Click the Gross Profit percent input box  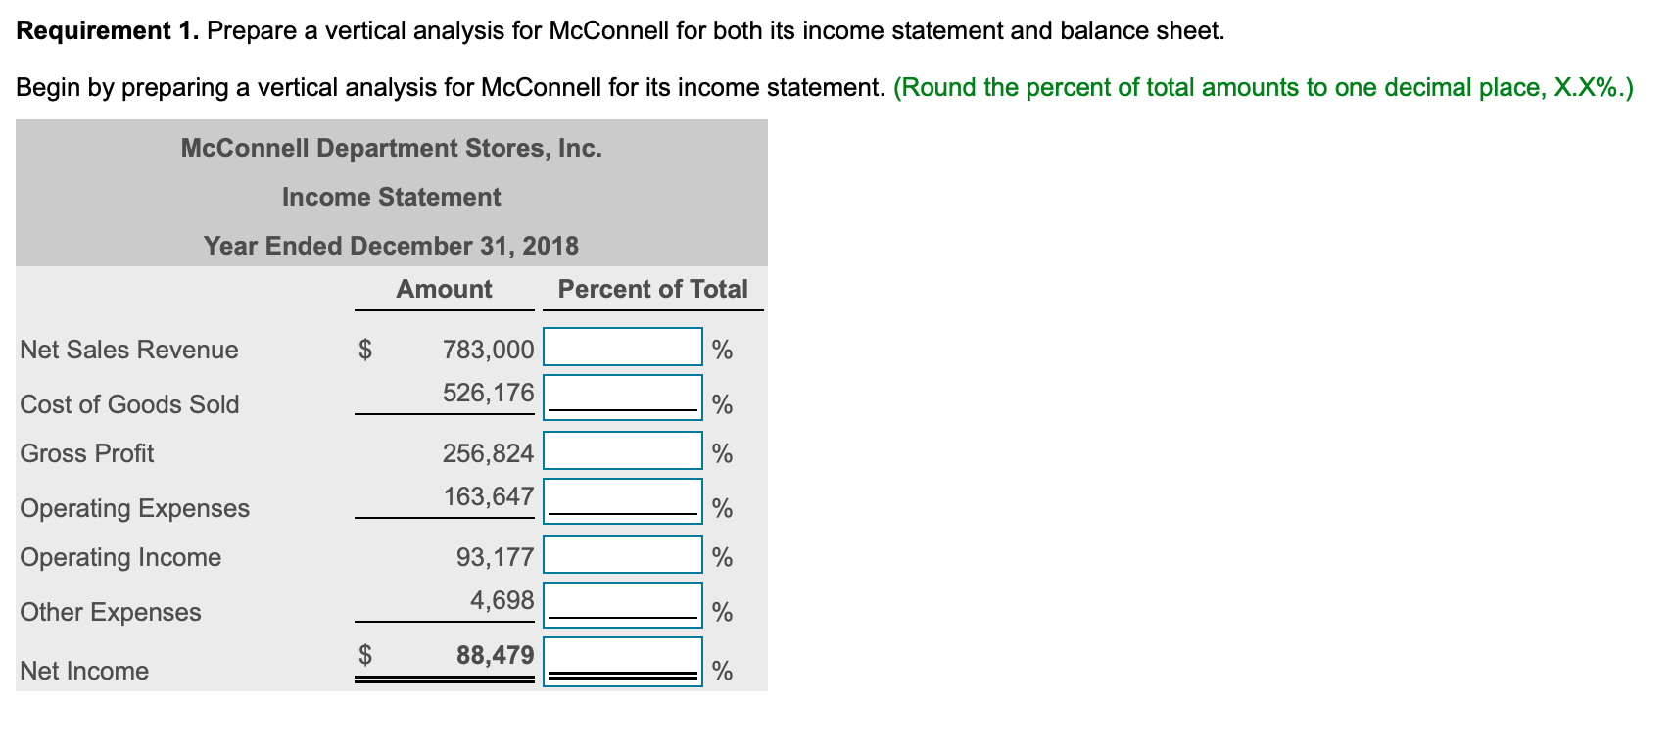pos(621,451)
